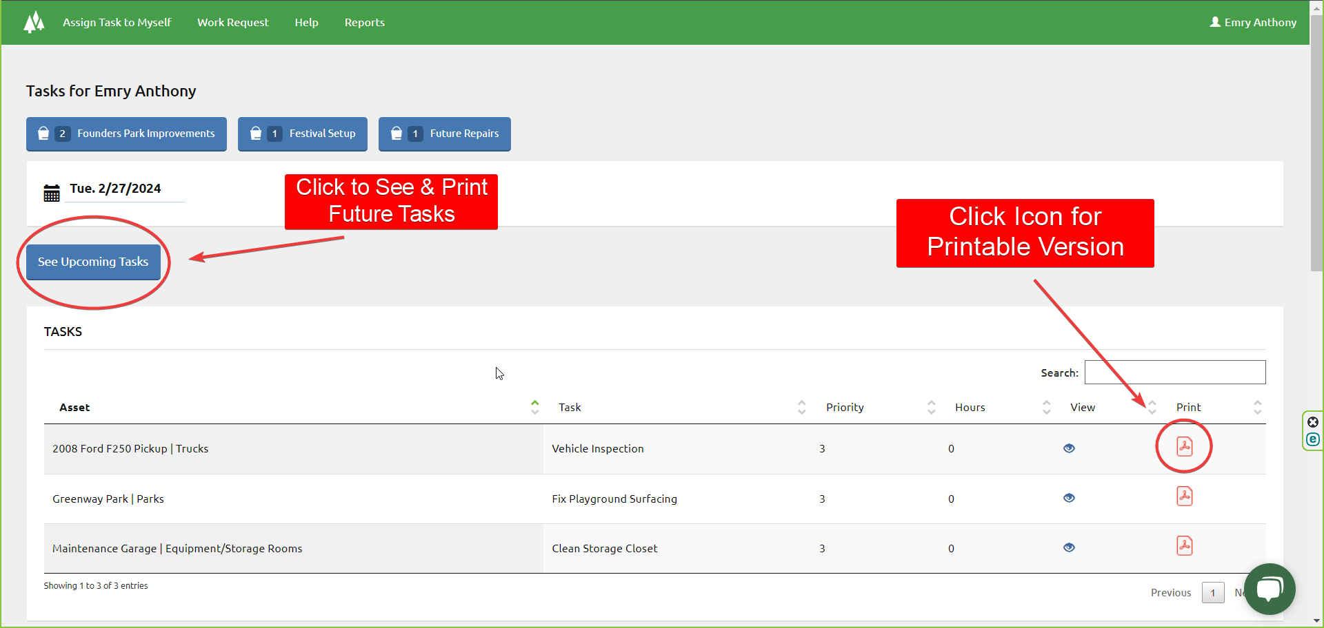Click the eye icon for Fix Playground Surfacing
Viewport: 1324px width, 628px height.
pos(1069,497)
